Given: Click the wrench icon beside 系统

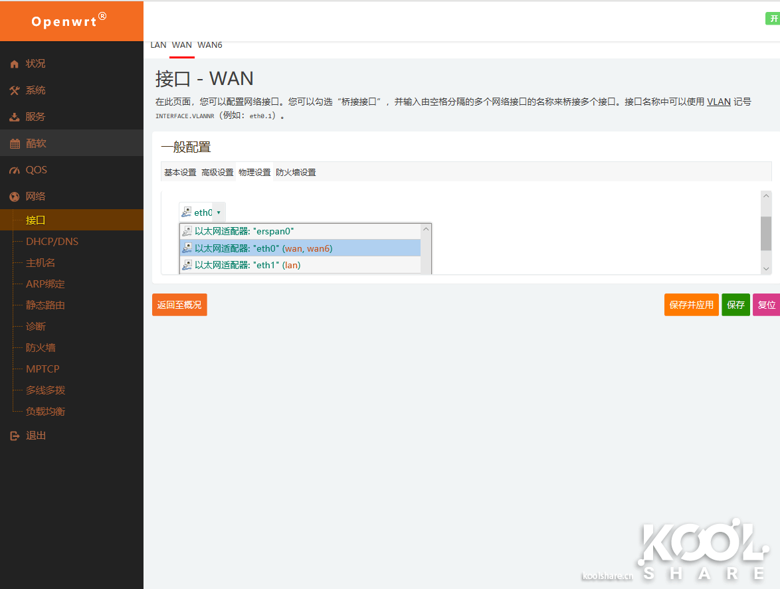Looking at the screenshot, I should (15, 91).
